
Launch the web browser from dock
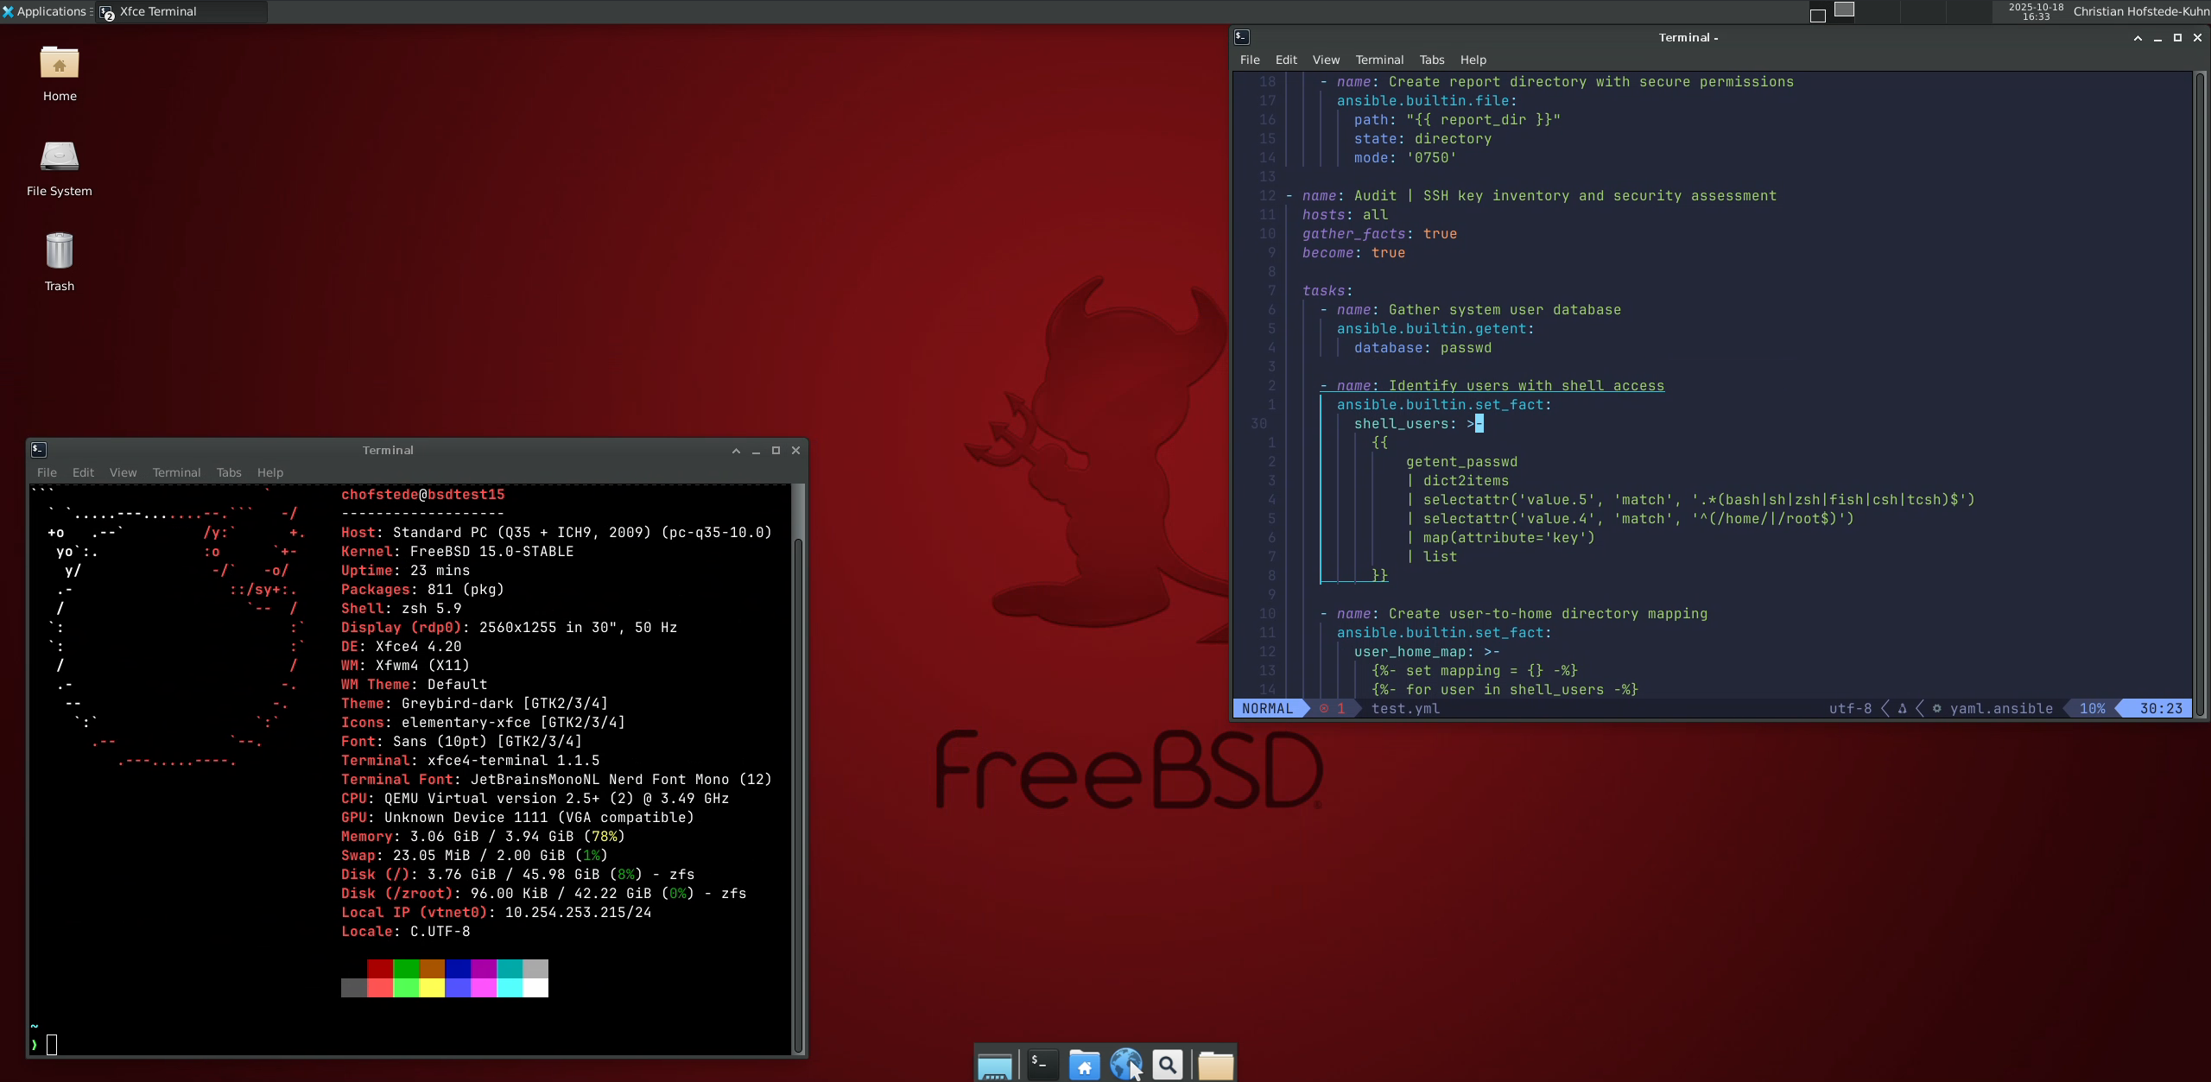(x=1125, y=1065)
